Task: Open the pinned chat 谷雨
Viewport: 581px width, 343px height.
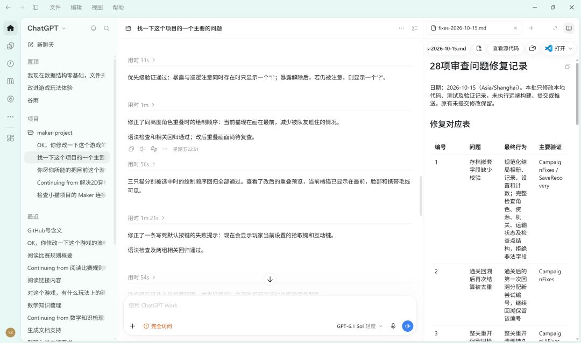Action: click(33, 100)
